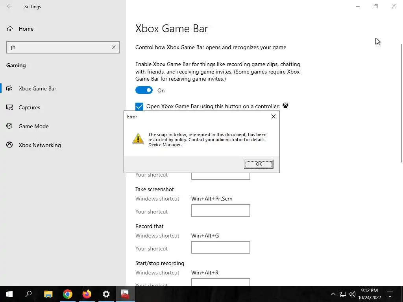Click the Settings gear on taskbar

tap(106, 294)
